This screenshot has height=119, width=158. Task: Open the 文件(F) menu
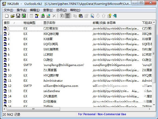tap(8, 10)
